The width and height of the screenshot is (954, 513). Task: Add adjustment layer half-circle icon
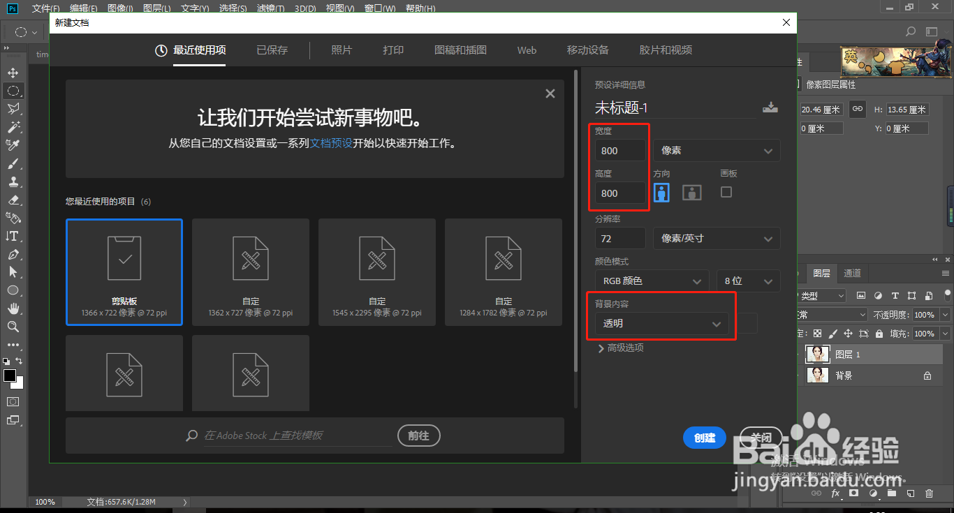[872, 493]
